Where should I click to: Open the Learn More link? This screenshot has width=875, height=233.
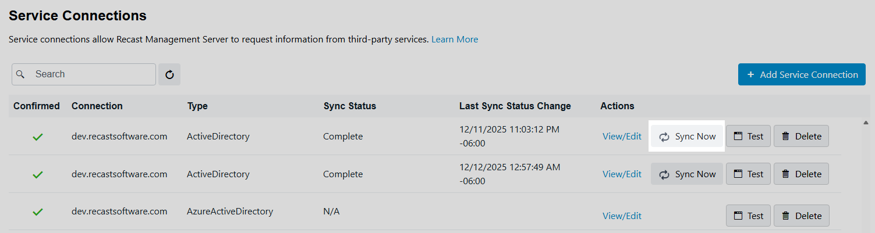[455, 40]
